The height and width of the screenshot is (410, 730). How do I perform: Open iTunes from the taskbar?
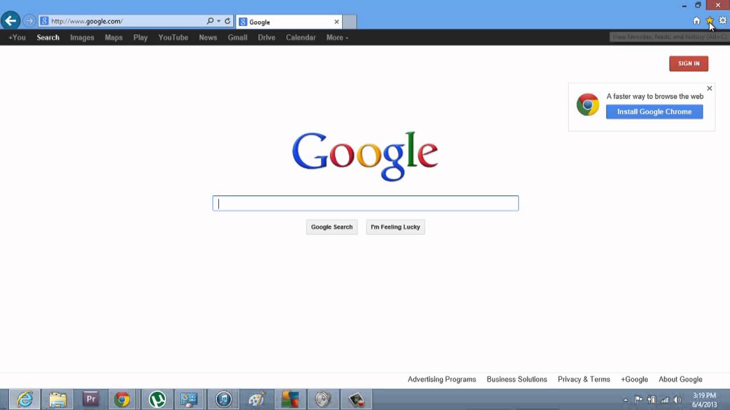point(224,400)
